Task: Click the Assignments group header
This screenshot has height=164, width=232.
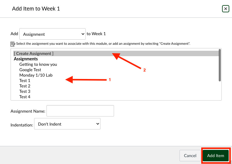Action: tap(26, 59)
